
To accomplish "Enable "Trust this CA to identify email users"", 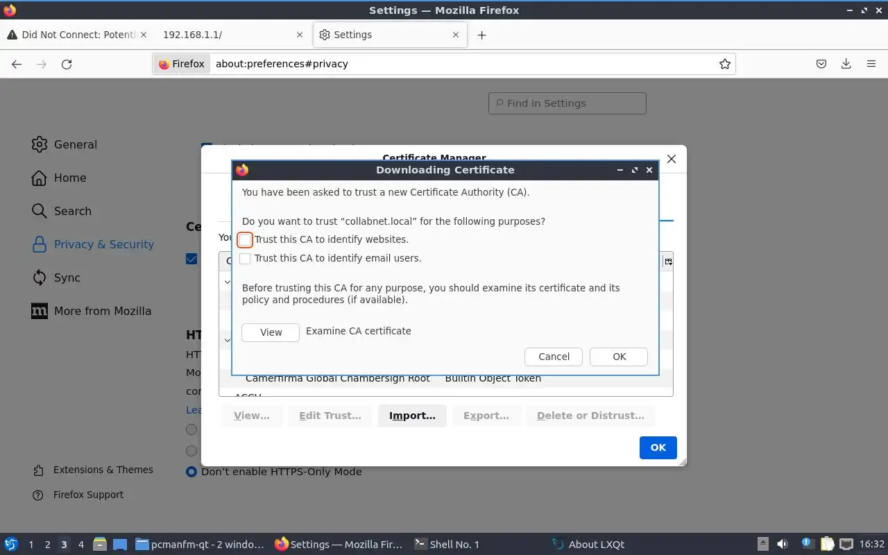I will [245, 259].
